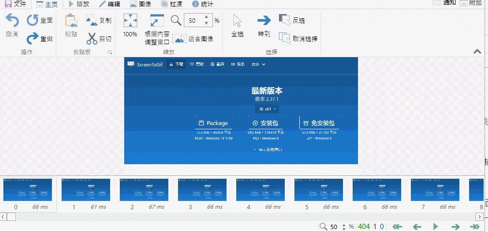Image resolution: width=488 pixels, height=232 pixels.
Task: Click the 转到 go to arrow
Action: click(x=264, y=20)
